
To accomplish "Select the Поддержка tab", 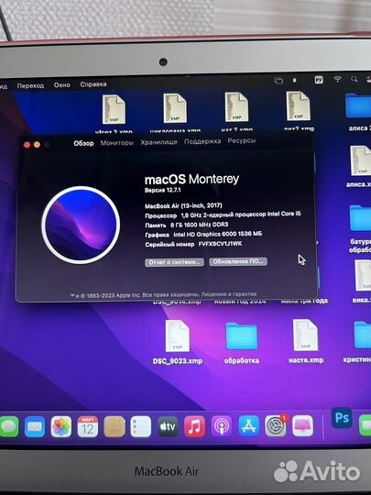I will tap(202, 141).
